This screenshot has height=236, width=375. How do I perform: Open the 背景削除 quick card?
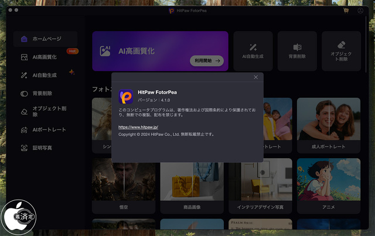click(x=297, y=51)
